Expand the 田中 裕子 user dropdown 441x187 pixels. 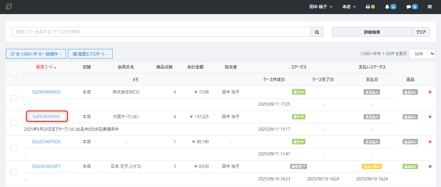coord(321,7)
